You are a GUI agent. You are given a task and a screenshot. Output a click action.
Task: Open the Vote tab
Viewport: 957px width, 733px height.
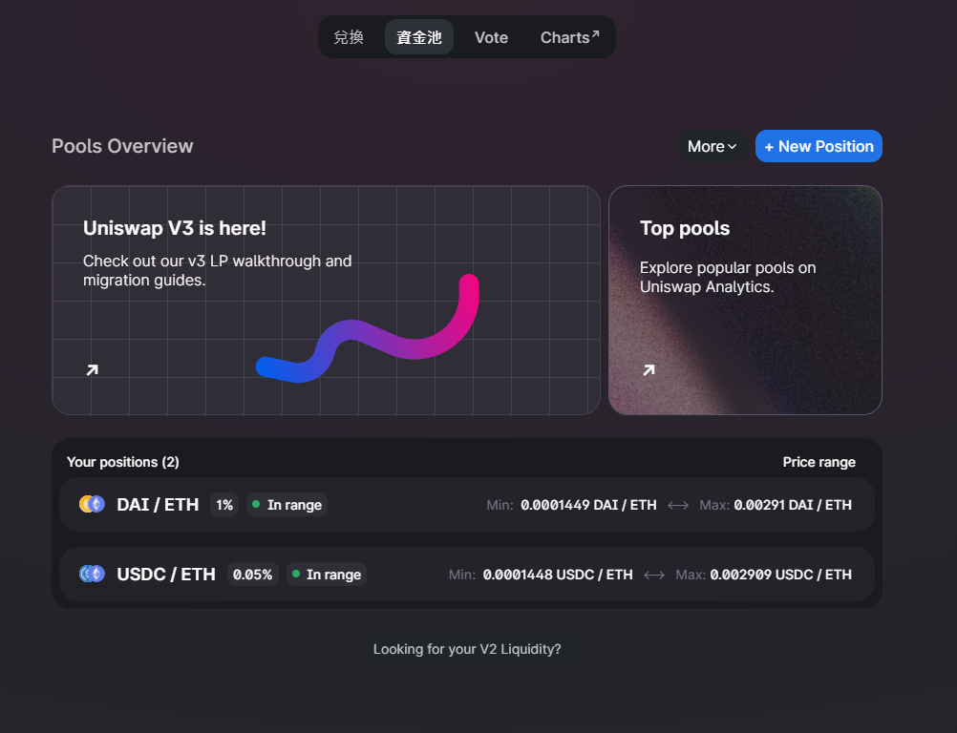tap(491, 37)
